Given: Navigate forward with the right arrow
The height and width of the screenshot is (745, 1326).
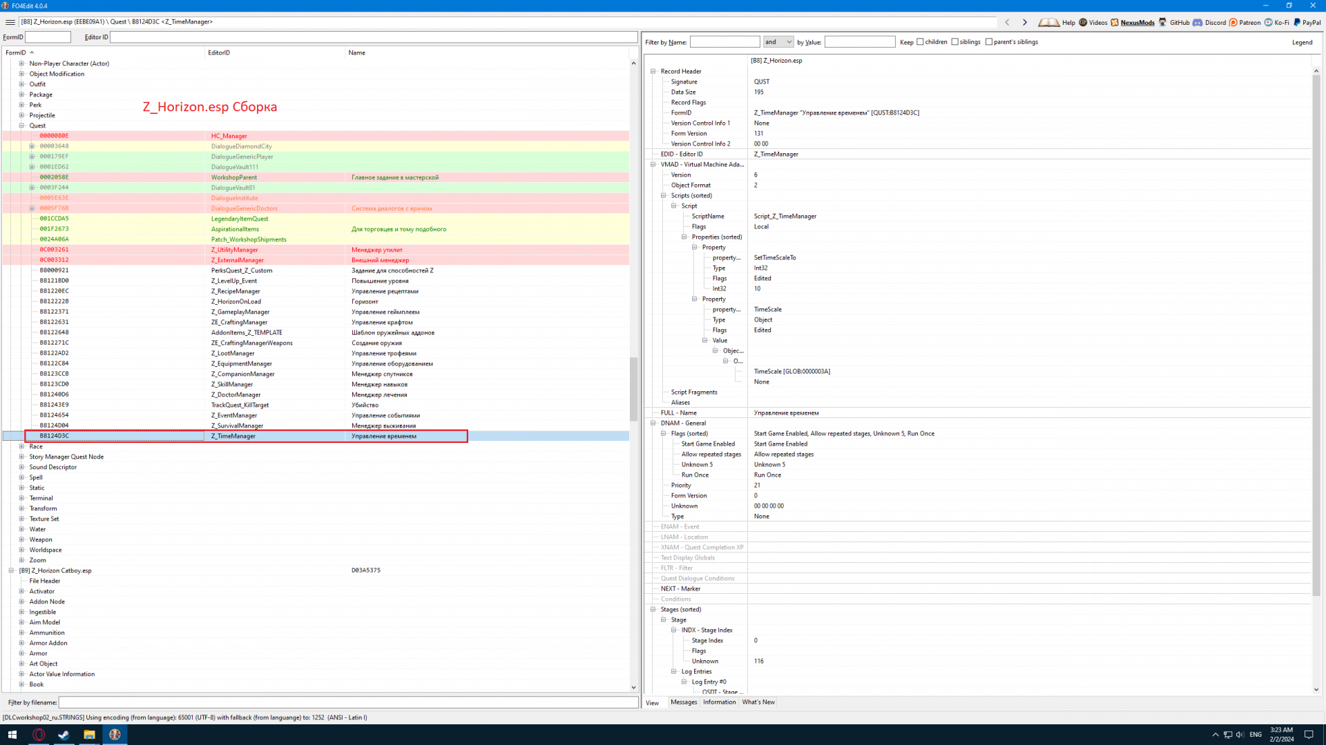Looking at the screenshot, I should click(1025, 22).
